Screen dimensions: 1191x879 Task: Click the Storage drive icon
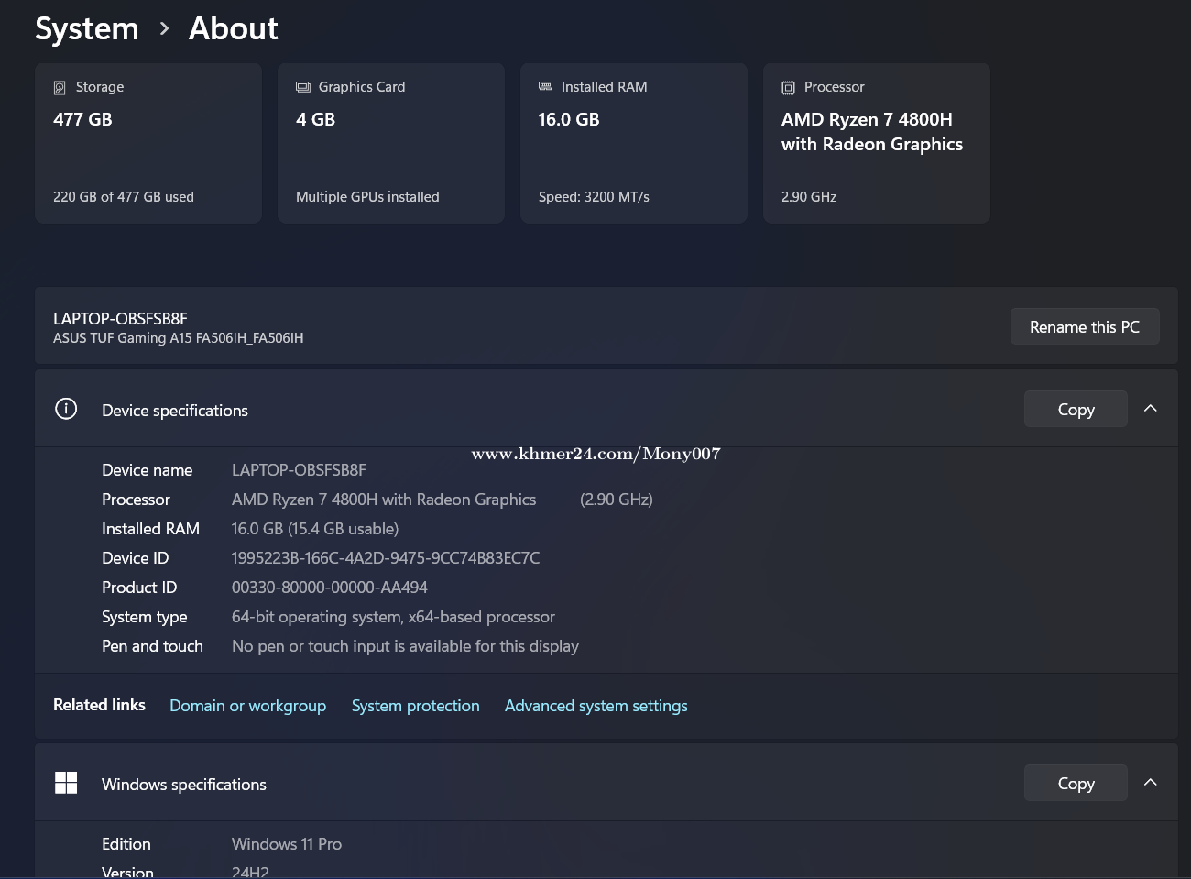[60, 88]
